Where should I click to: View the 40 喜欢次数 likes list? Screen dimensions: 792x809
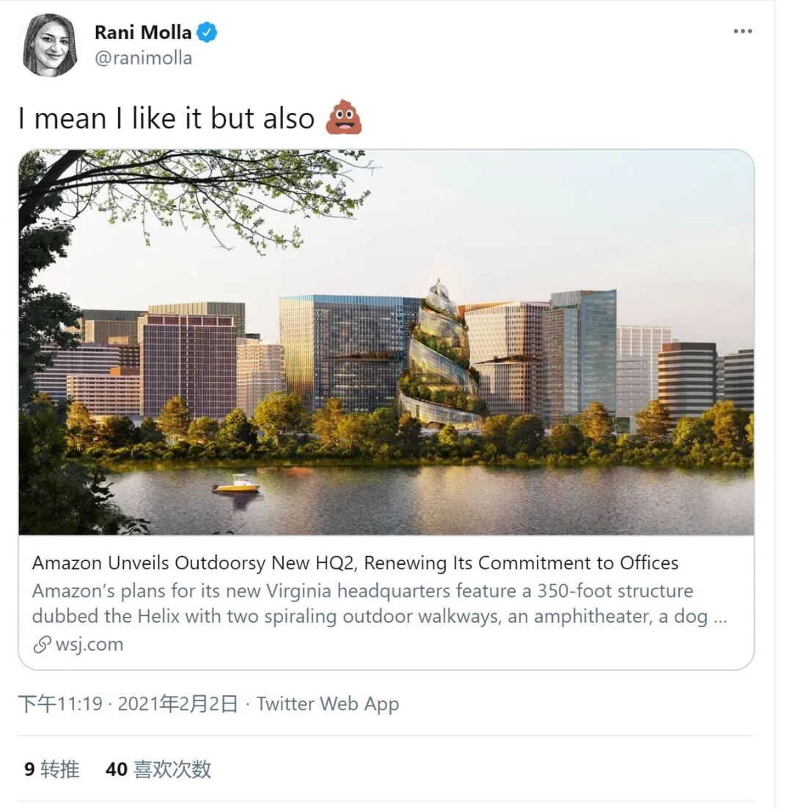point(158,769)
